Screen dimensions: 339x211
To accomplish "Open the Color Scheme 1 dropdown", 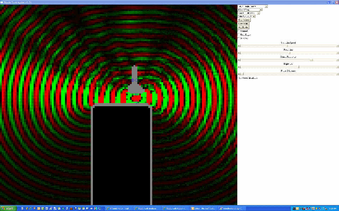I will pos(246,17).
